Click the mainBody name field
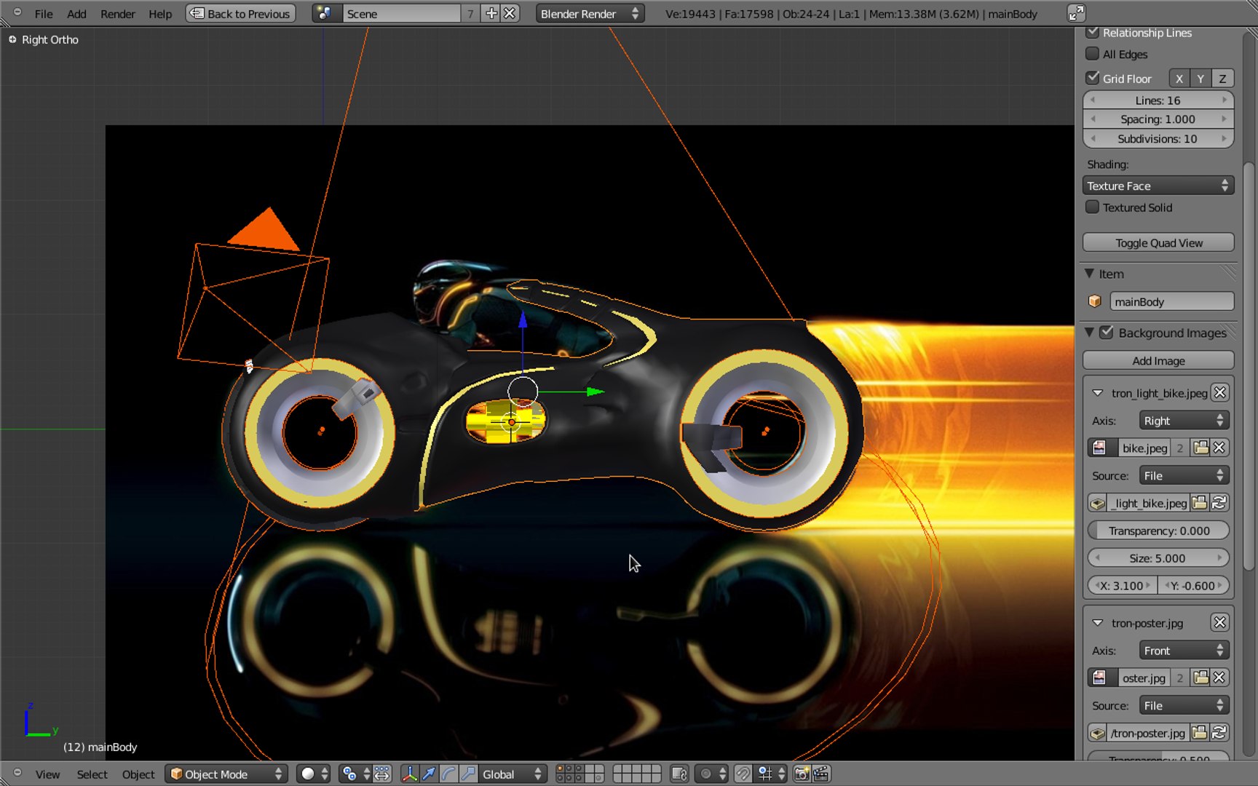Viewport: 1258px width, 786px height. (x=1171, y=301)
